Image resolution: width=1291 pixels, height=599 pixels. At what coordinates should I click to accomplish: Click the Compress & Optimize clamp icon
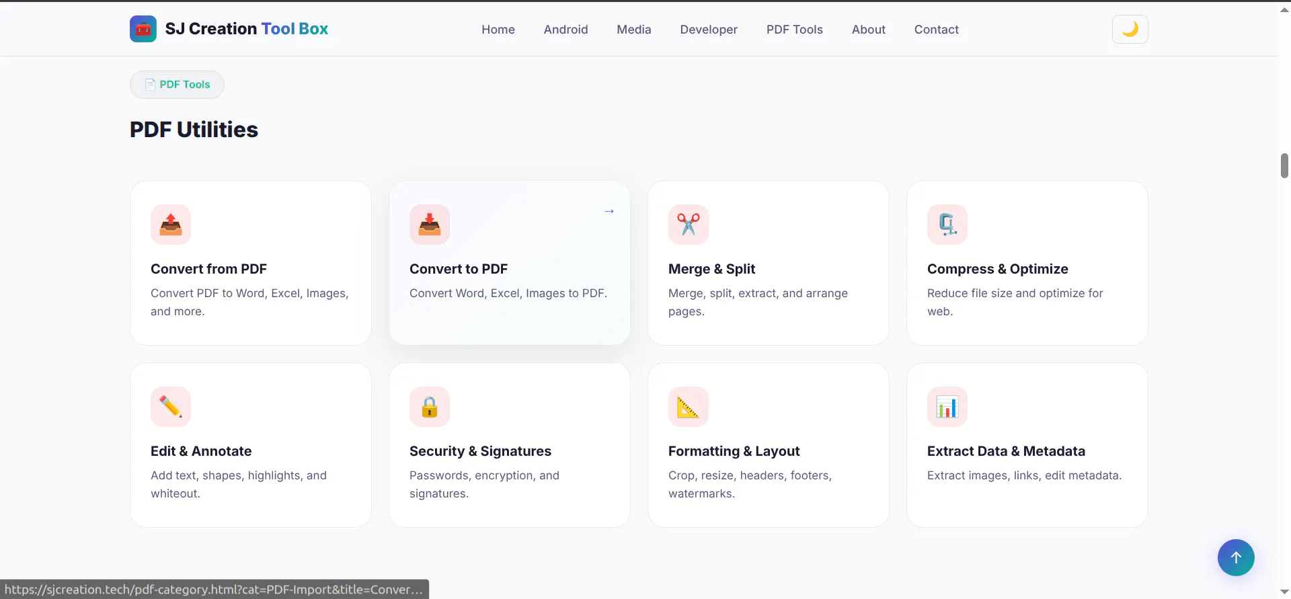pyautogui.click(x=947, y=225)
